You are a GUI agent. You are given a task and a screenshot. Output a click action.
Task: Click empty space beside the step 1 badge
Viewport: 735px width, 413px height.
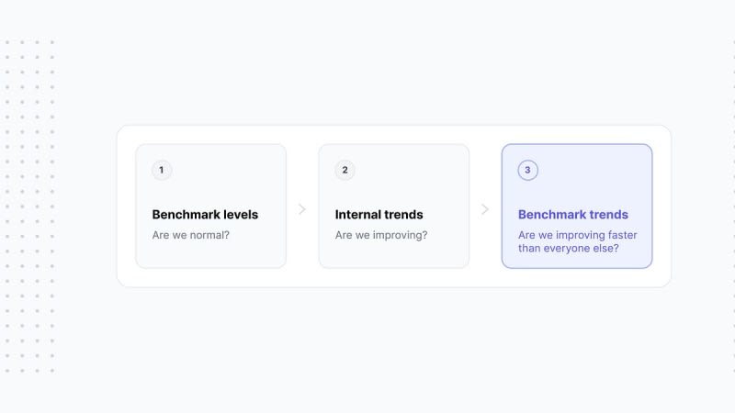(225, 170)
